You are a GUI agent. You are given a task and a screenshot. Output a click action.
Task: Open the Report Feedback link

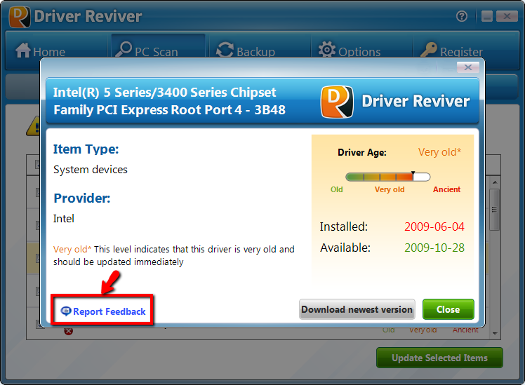[103, 311]
